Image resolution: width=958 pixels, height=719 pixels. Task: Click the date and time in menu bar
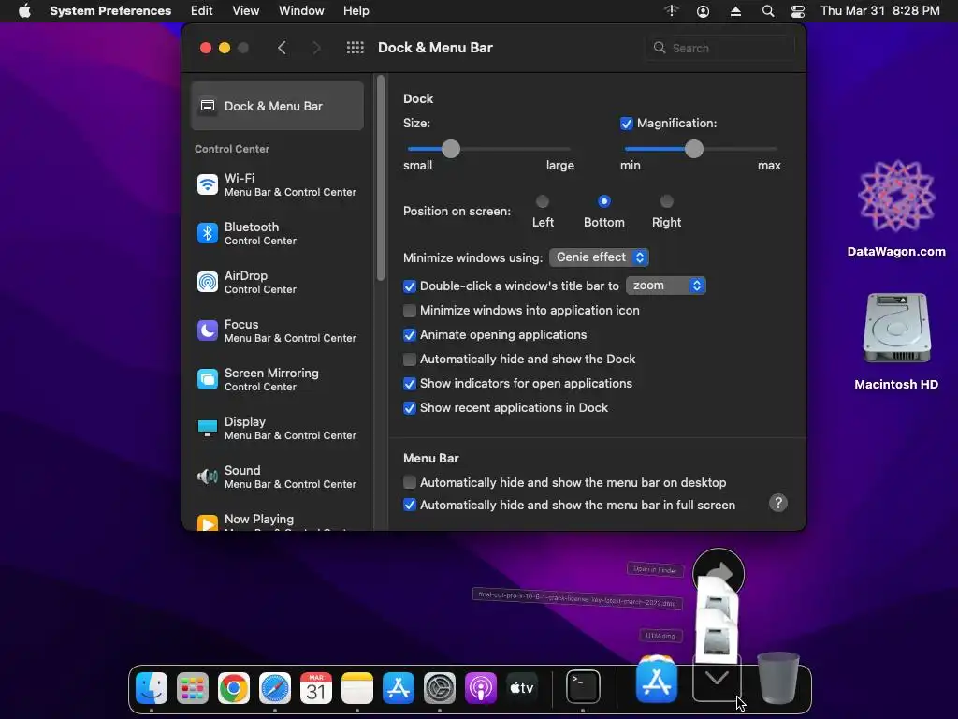click(x=879, y=11)
